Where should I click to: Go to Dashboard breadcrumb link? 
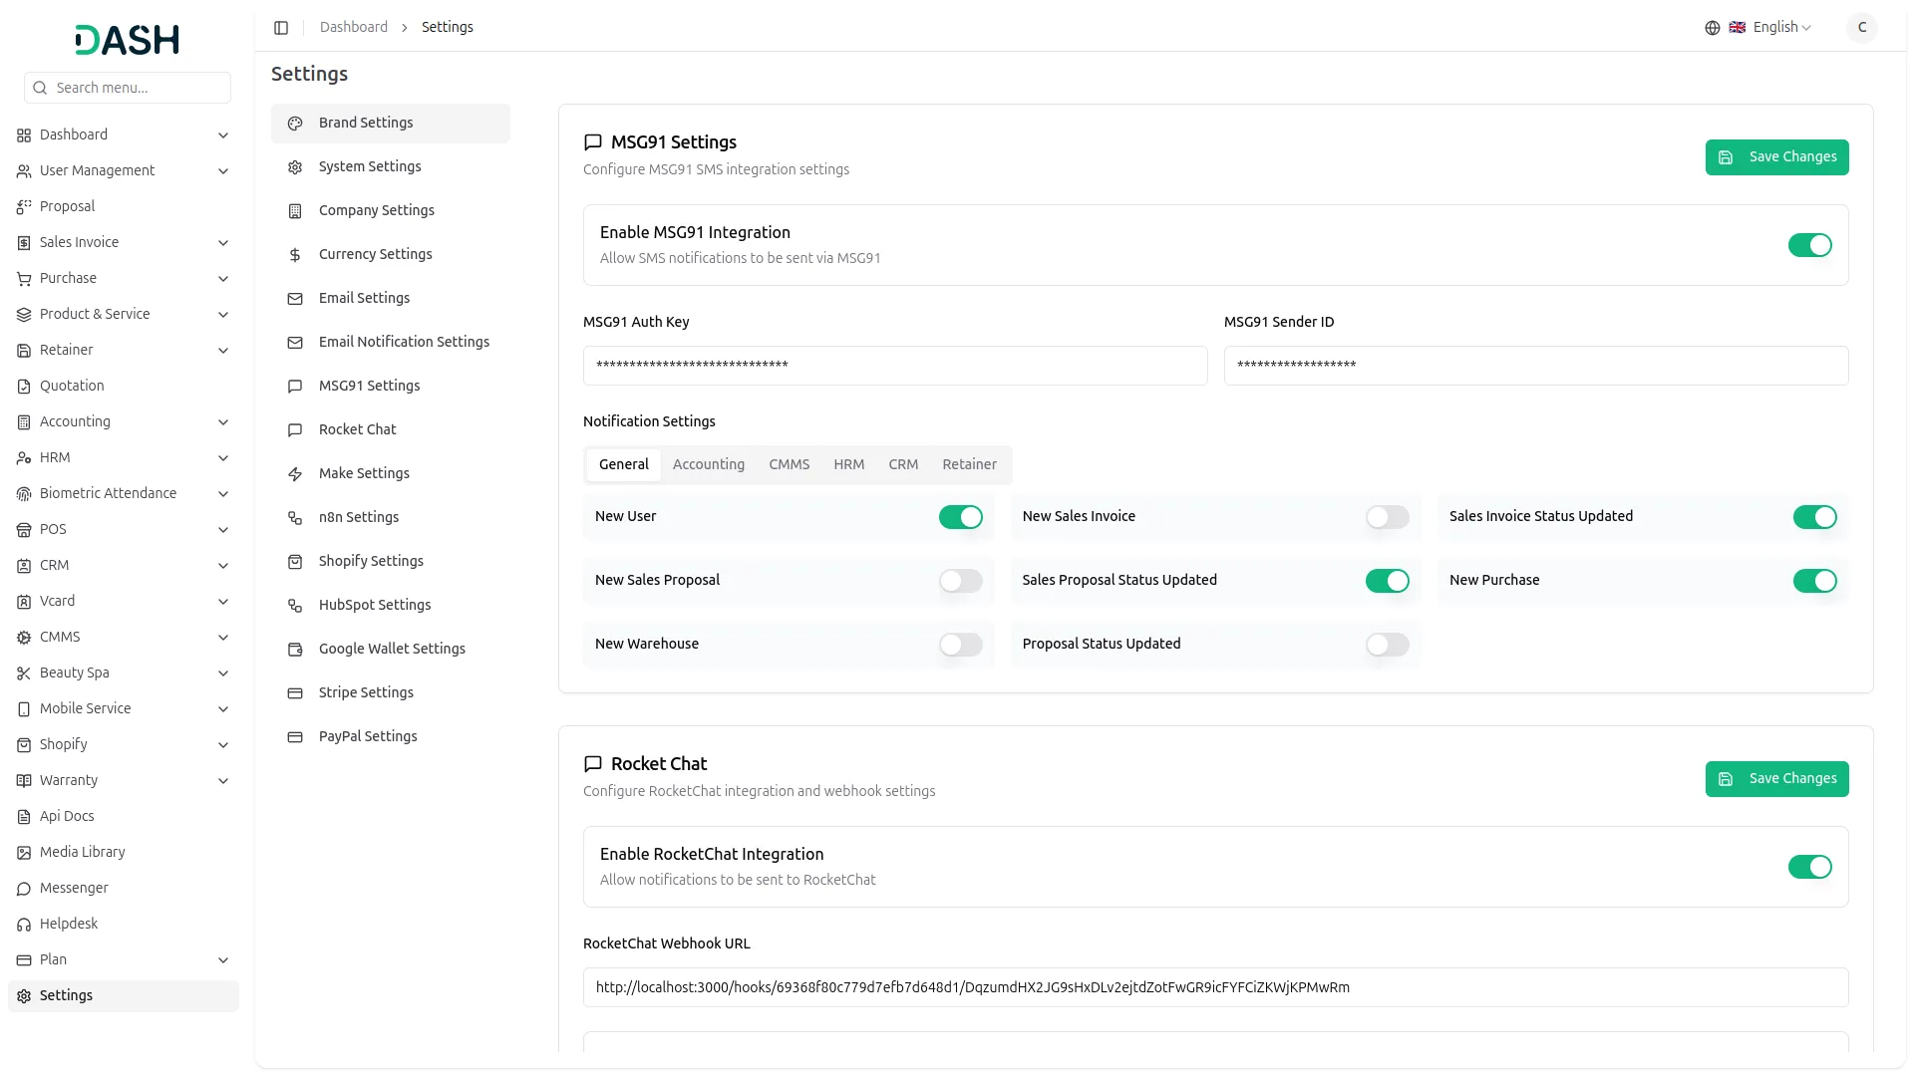[x=353, y=27]
